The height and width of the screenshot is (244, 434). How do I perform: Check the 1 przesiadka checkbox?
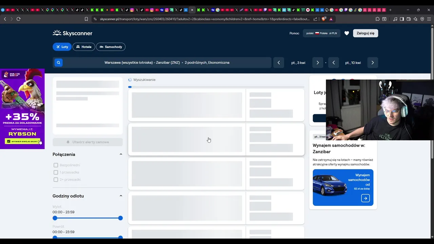(x=56, y=172)
